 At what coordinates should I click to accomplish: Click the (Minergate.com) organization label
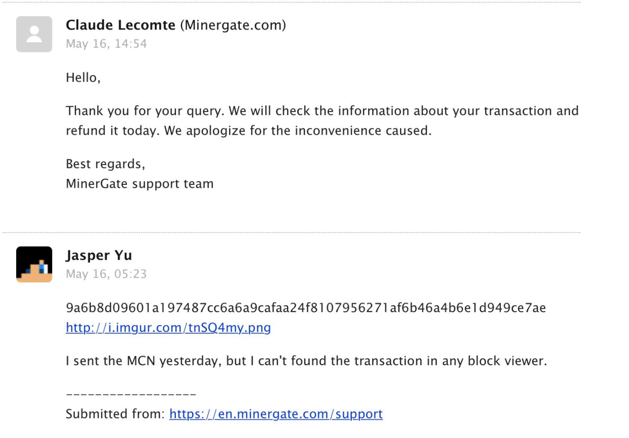pyautogui.click(x=233, y=26)
